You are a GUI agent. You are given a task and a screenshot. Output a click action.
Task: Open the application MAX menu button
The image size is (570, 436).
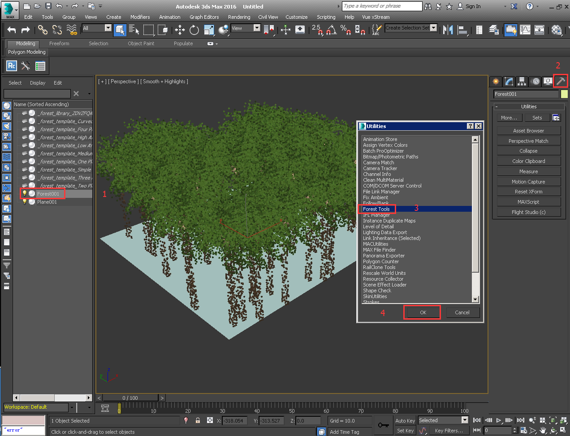[x=10, y=10]
